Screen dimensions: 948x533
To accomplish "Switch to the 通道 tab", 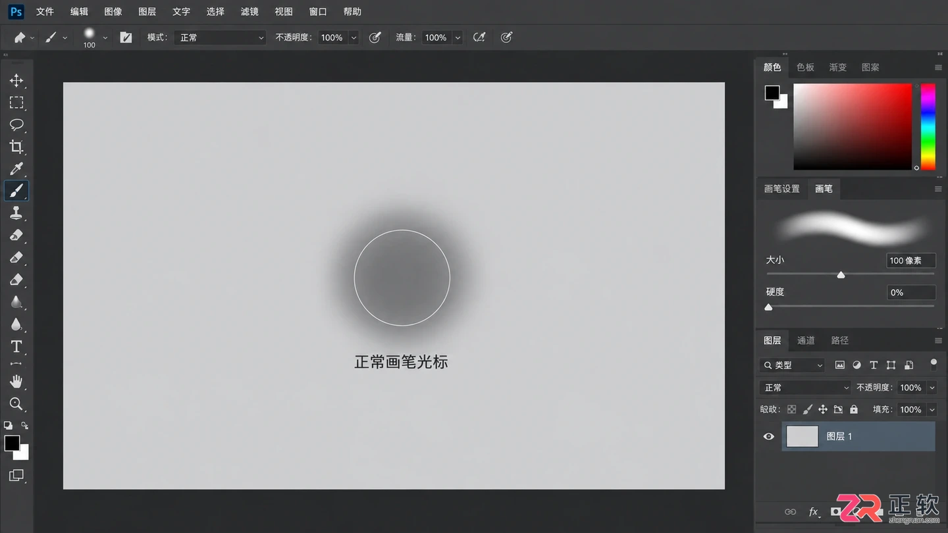I will (806, 340).
